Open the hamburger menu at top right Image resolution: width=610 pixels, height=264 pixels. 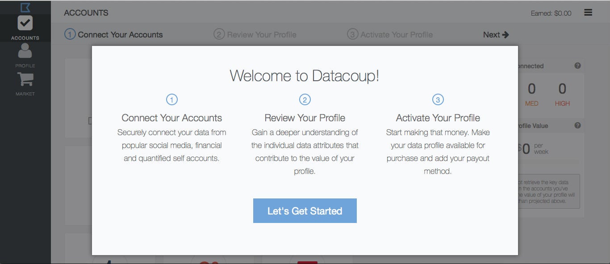coord(588,12)
